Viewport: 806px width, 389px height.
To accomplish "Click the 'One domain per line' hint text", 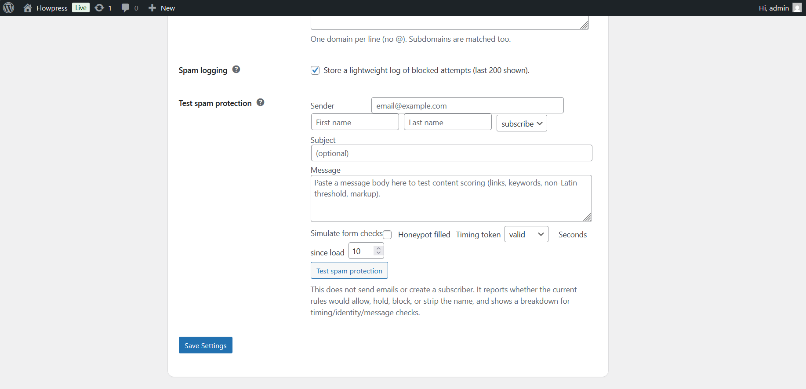I will 410,39.
